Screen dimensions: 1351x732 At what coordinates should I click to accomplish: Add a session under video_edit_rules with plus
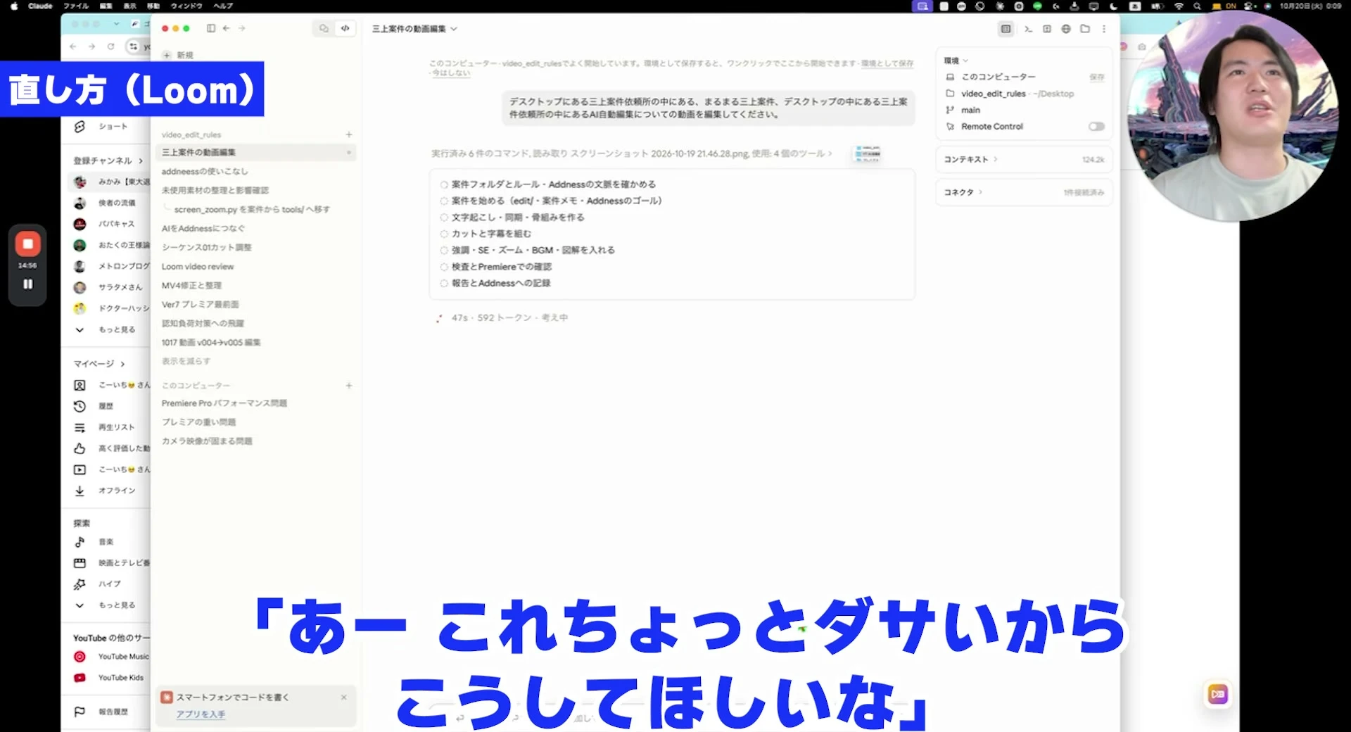[349, 134]
